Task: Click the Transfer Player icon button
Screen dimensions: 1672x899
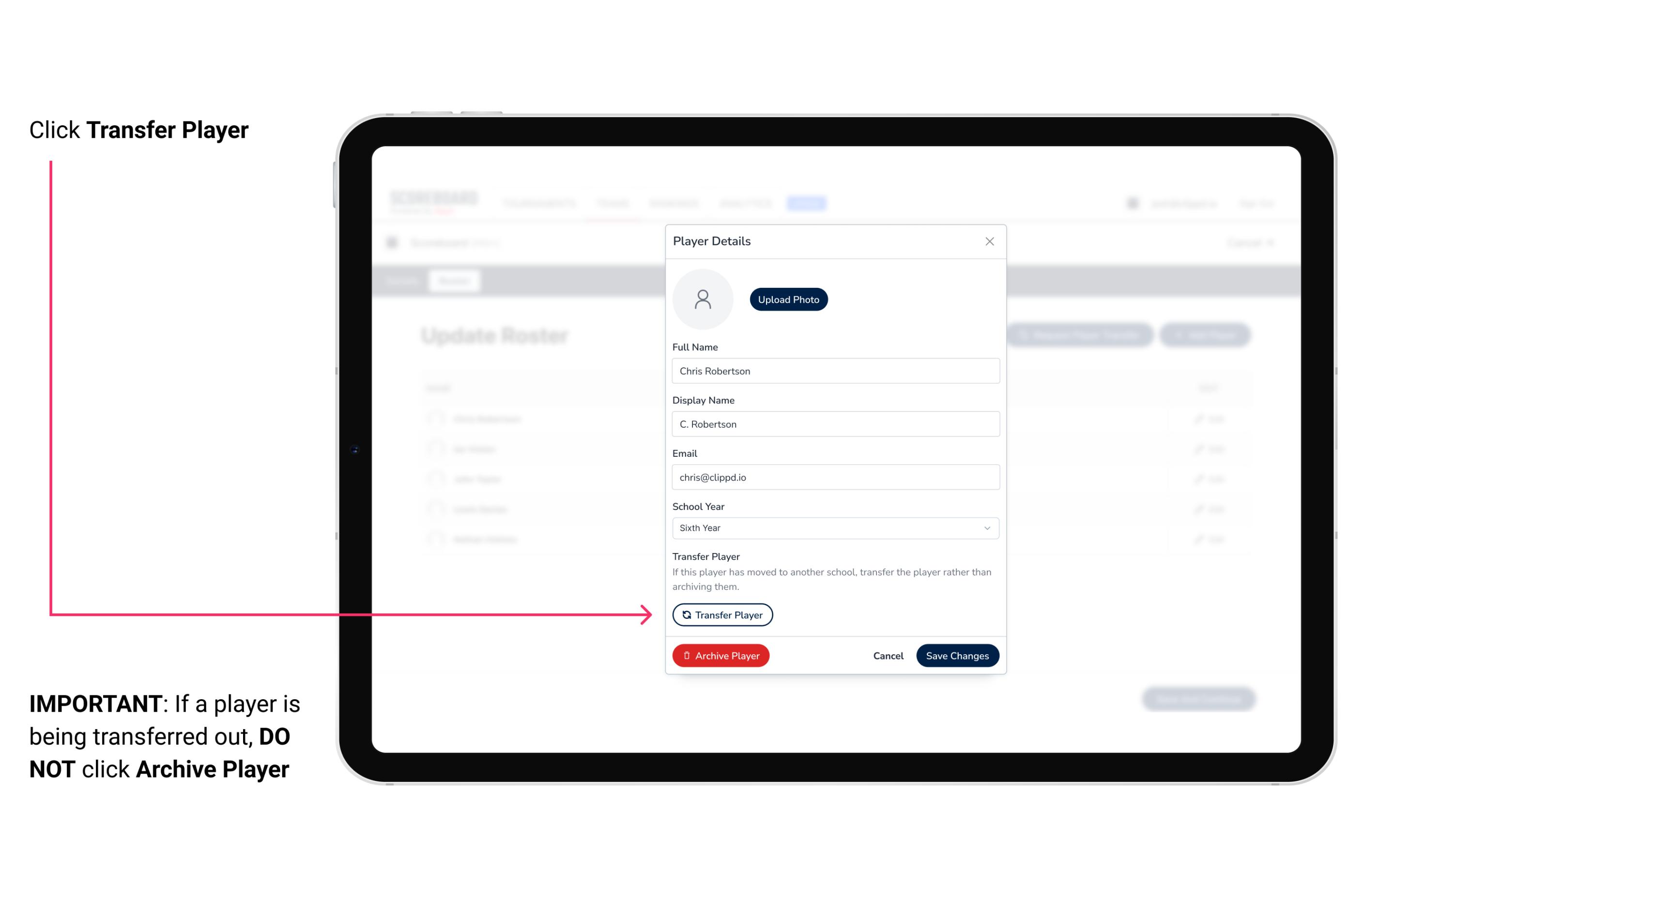Action: point(721,614)
